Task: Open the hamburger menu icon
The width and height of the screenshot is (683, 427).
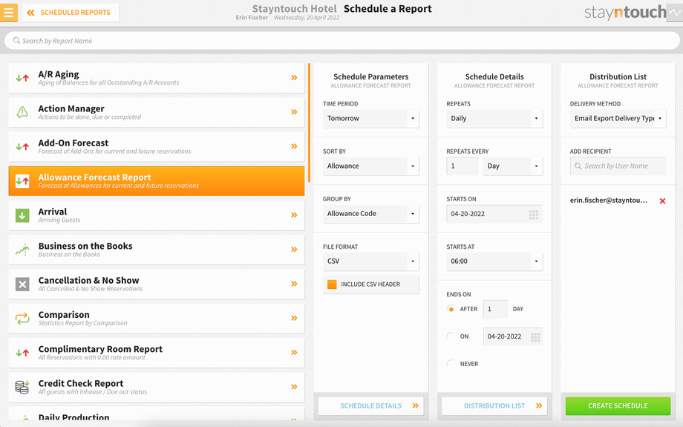Action: [8, 12]
